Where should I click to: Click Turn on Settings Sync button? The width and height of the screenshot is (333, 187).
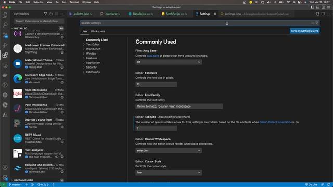click(x=304, y=31)
